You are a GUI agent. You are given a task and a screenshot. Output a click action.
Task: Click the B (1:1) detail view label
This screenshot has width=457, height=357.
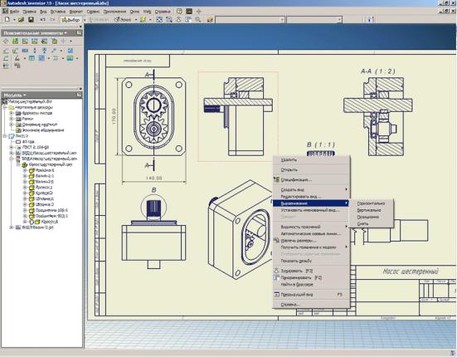coord(321,144)
